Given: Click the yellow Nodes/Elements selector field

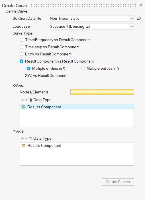Looking at the screenshot, I should pos(102,92).
